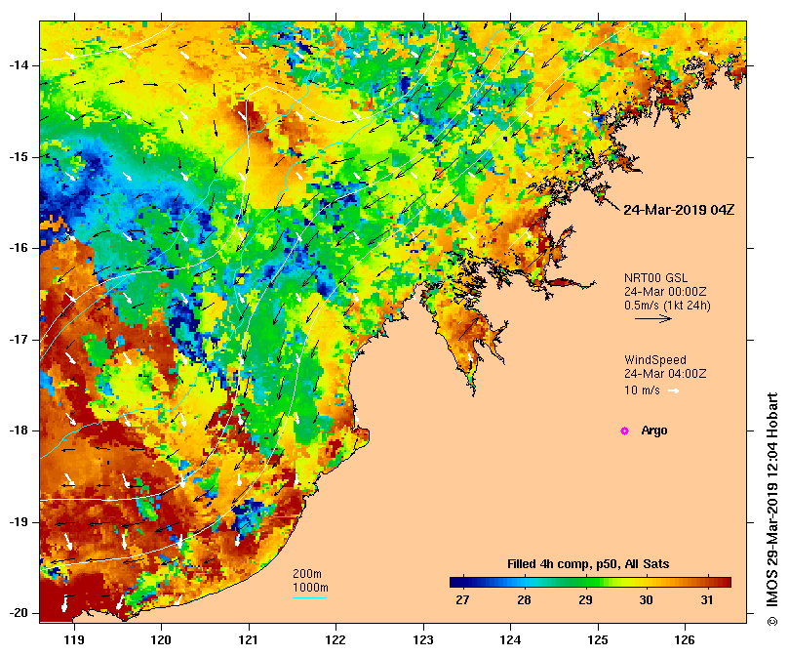This screenshot has width=789, height=656.
Task: Click longitude label '121'
Action: [249, 640]
